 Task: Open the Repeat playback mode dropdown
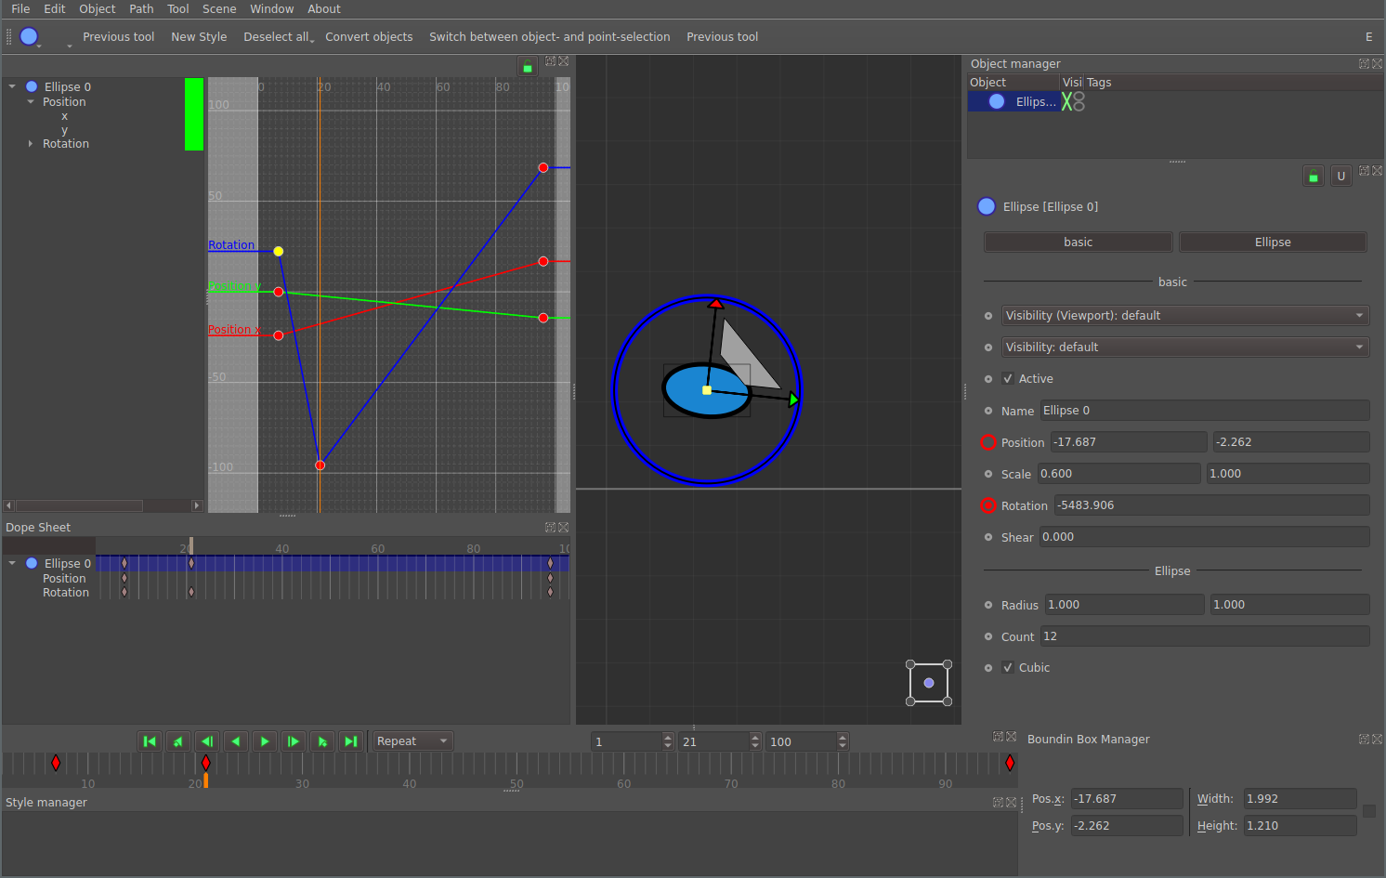(x=412, y=740)
